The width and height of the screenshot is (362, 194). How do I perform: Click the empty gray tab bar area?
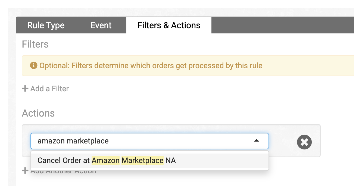[x=283, y=25]
